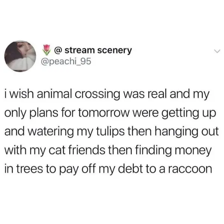224x224 pixels.
Task: Select the tweet line starting "only plans for"
Action: [x=110, y=113]
